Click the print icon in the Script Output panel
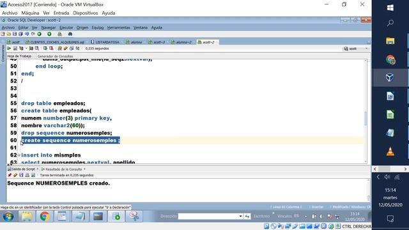Screen dimensions: 409x230 (27, 175)
